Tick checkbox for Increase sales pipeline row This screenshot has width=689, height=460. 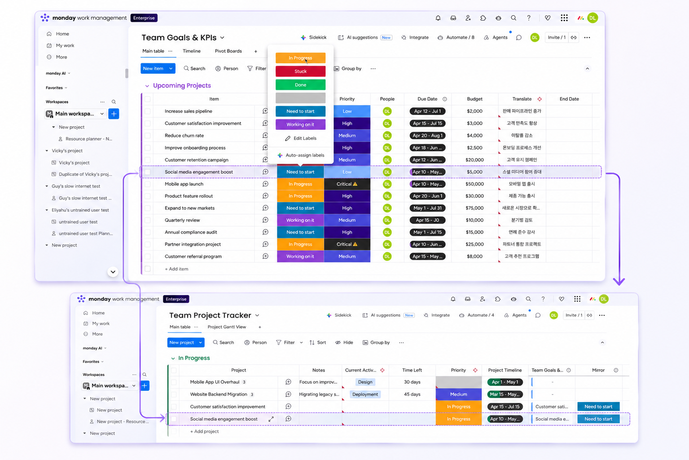148,111
